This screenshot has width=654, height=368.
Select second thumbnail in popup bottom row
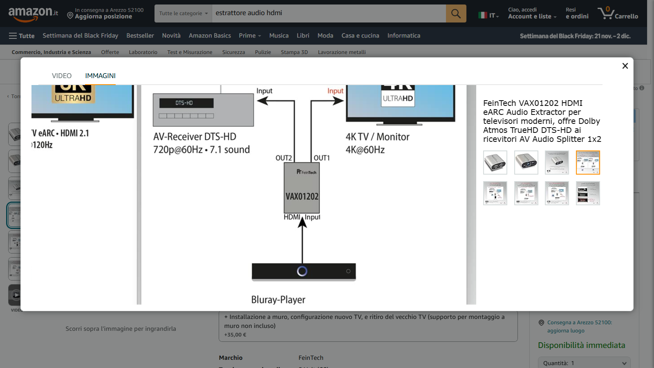[526, 193]
